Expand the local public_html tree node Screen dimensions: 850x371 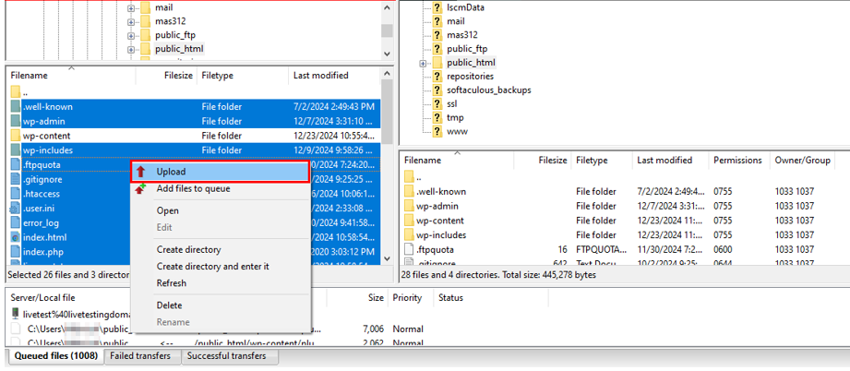[131, 49]
